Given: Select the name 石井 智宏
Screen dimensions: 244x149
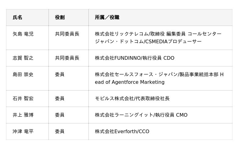Looking at the screenshot, I should pos(23,98).
